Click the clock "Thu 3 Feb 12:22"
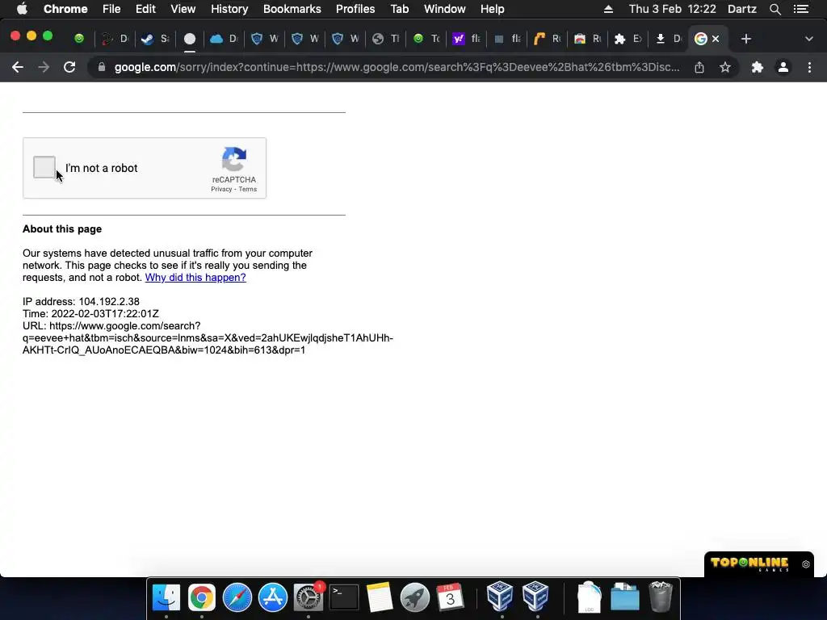827x620 pixels. pos(673,9)
